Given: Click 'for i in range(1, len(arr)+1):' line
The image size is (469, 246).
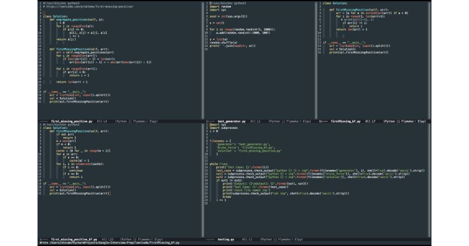Looking at the screenshot, I should coord(361,16).
